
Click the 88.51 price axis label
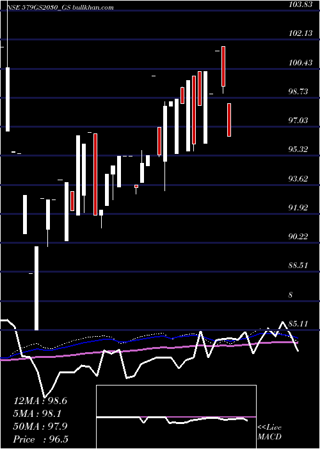pyautogui.click(x=298, y=266)
